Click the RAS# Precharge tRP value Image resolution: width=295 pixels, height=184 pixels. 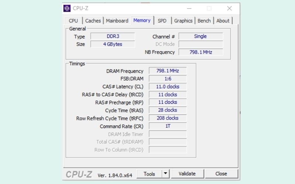coord(168,102)
